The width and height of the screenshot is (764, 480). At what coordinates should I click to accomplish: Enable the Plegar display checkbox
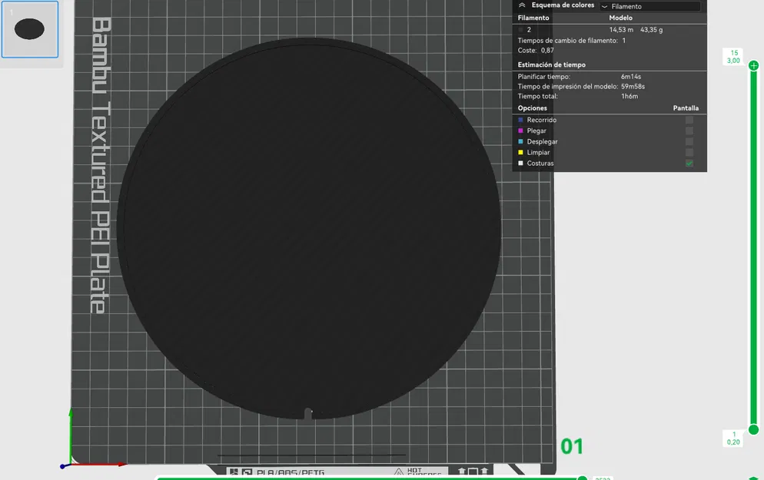[689, 131]
